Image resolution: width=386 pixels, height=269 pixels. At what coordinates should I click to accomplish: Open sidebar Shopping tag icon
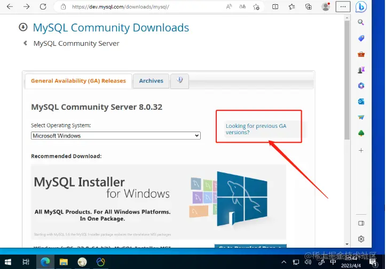361,38
